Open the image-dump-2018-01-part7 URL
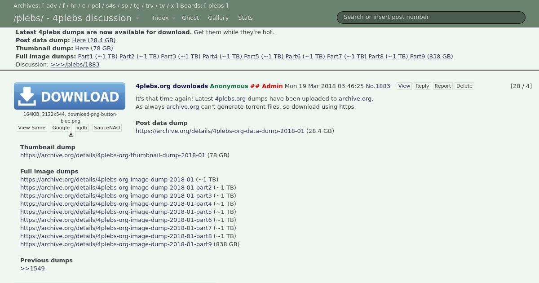This screenshot has width=539, height=283. [x=116, y=228]
